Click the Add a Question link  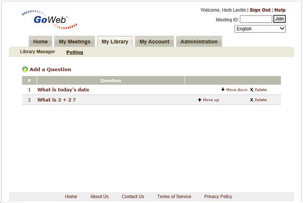50,69
